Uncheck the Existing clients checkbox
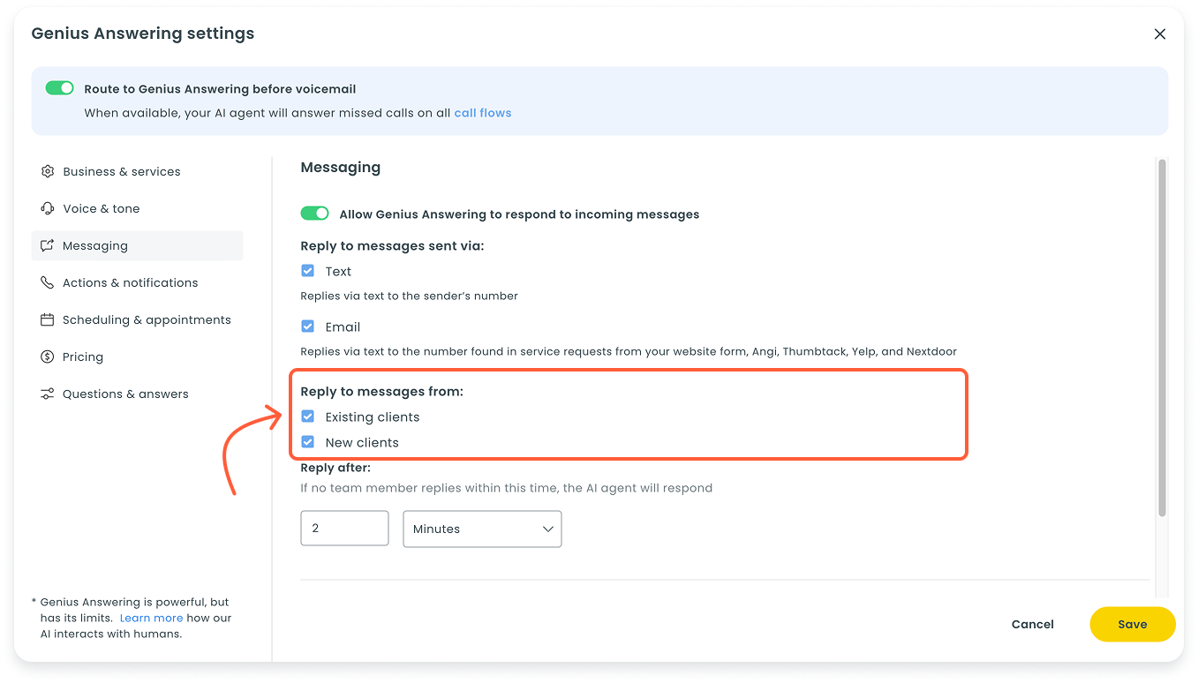The height and width of the screenshot is (683, 1198). pos(308,417)
